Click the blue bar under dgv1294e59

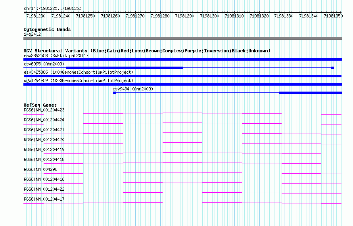click(x=182, y=84)
